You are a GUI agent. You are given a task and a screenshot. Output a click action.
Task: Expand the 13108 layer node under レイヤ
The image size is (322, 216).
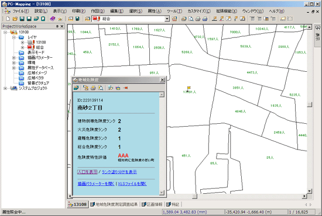[22, 43]
